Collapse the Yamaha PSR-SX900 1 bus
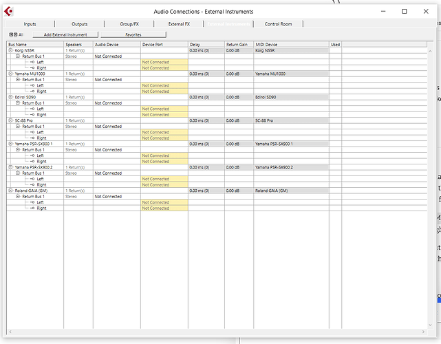Image resolution: width=441 pixels, height=344 pixels. pyautogui.click(x=10, y=144)
